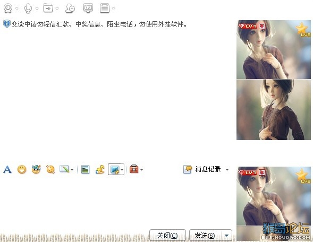Send a file with folder icon

click(48, 8)
